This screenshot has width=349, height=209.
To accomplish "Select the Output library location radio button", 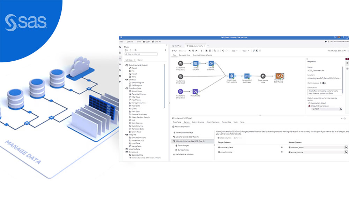I will [309, 106].
